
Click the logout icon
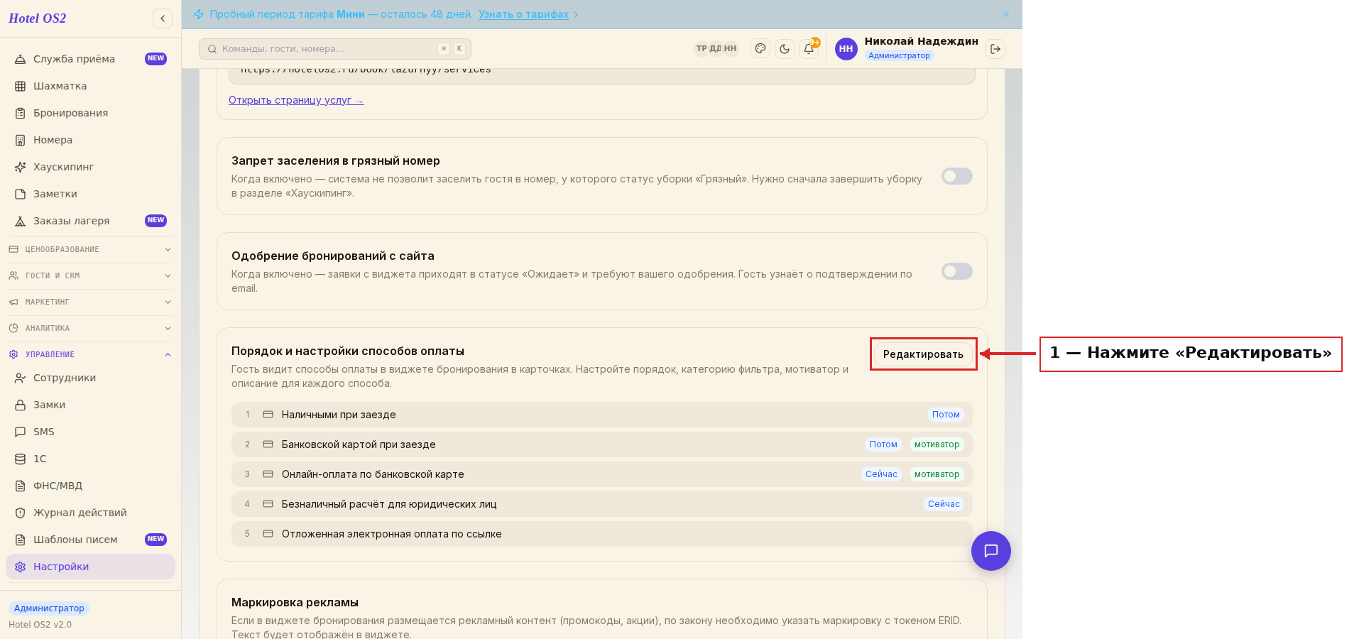[995, 49]
